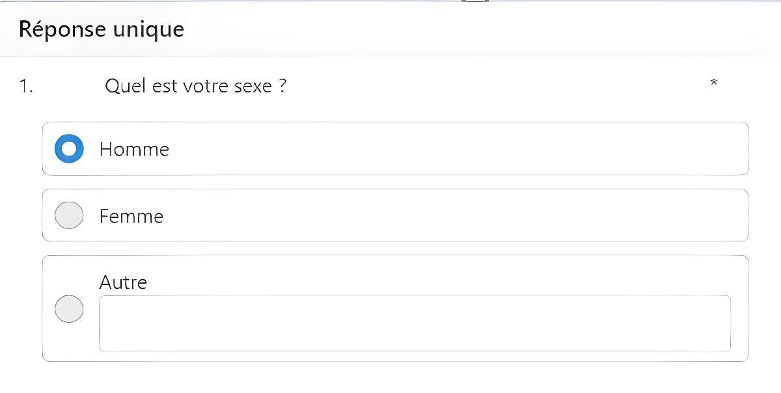Select the Femme radio button
The width and height of the screenshot is (781, 393).
tap(69, 215)
